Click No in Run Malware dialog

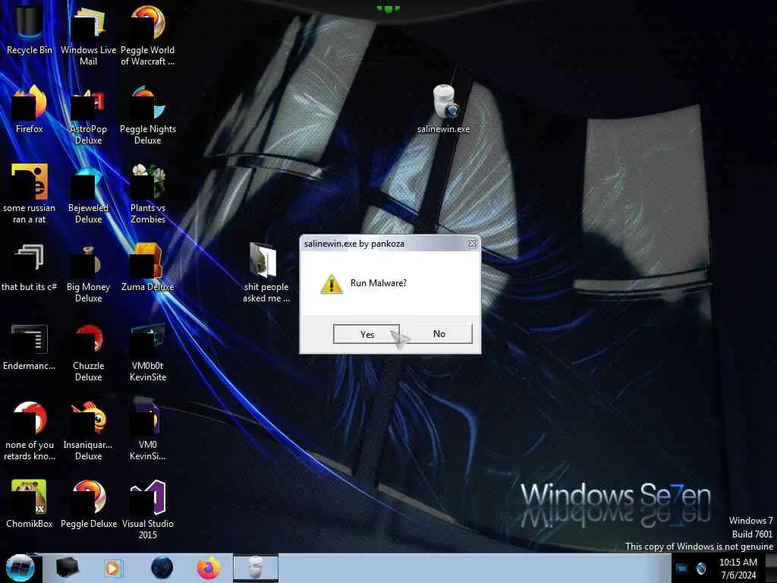tap(439, 334)
